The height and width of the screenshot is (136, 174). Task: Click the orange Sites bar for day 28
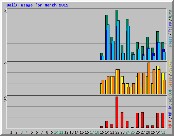[149, 78]
